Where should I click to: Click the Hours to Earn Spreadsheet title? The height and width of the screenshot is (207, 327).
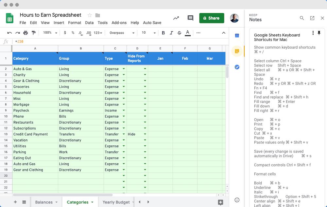(50, 15)
